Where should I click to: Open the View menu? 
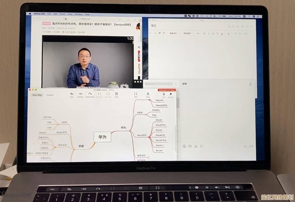click(x=70, y=14)
